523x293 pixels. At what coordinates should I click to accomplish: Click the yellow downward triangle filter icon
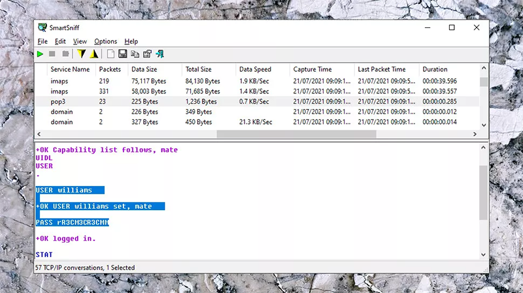point(82,54)
